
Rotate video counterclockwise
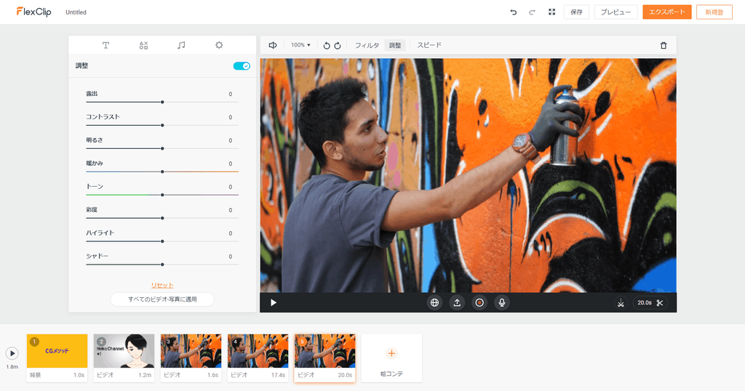(x=327, y=45)
